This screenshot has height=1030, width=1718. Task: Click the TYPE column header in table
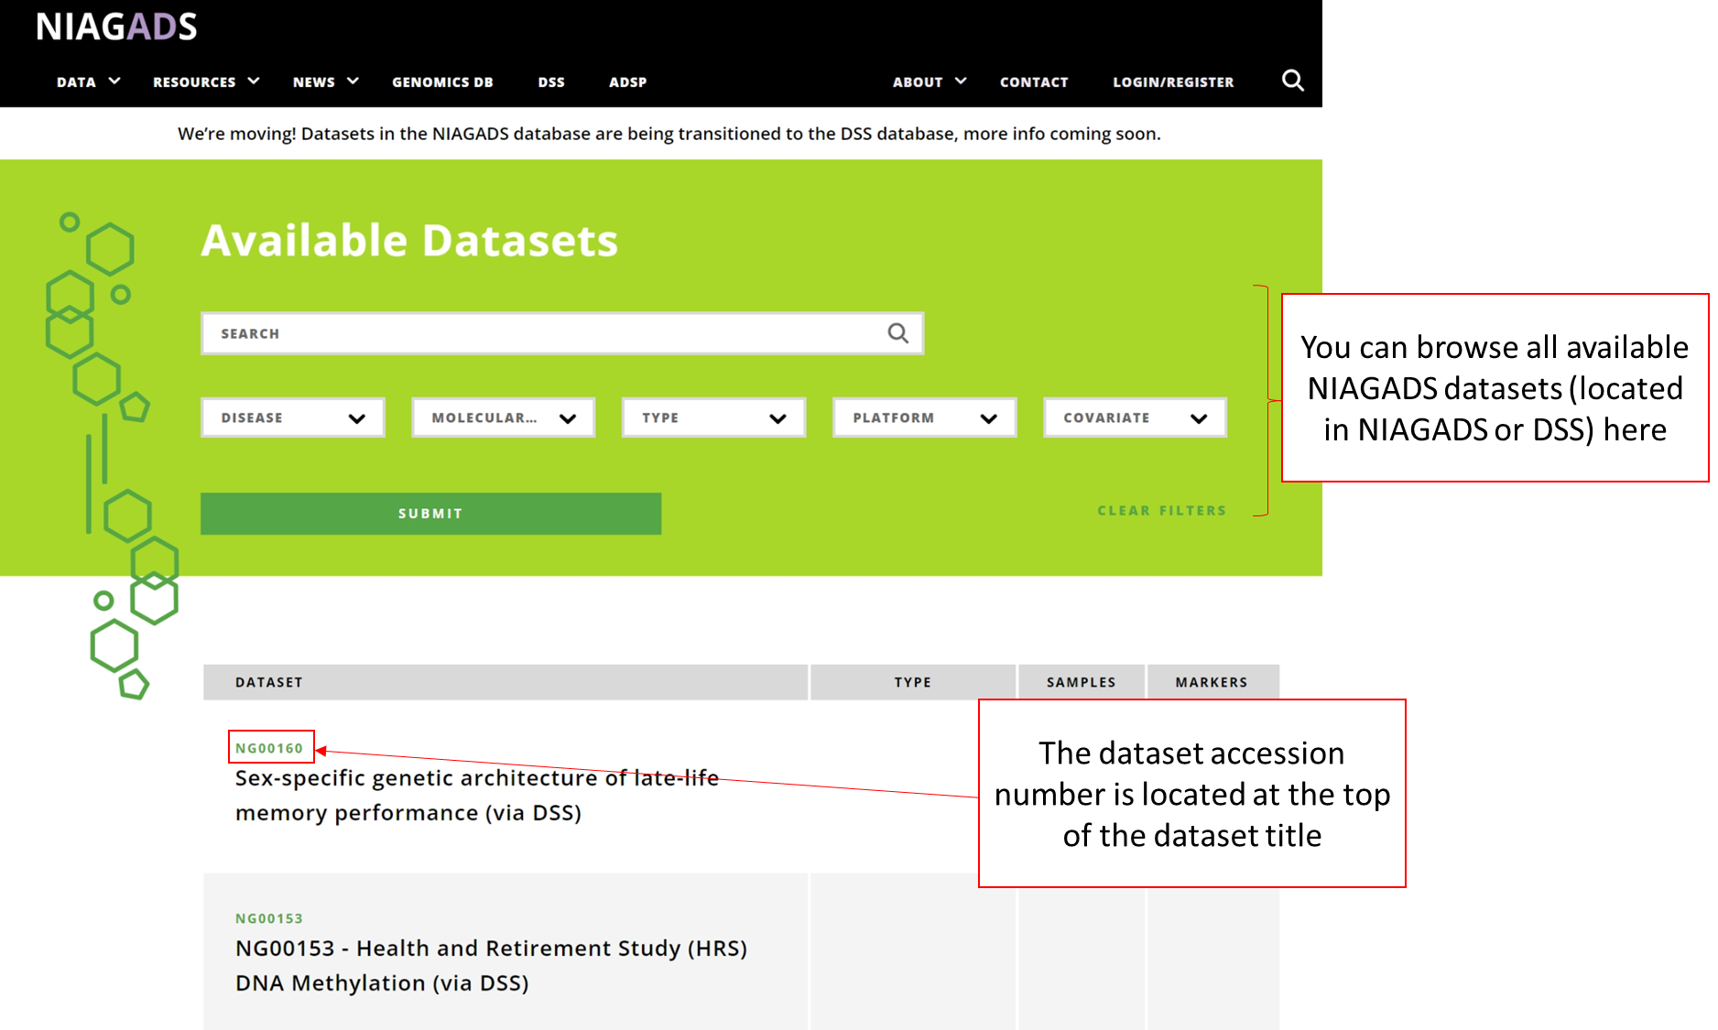[913, 682]
